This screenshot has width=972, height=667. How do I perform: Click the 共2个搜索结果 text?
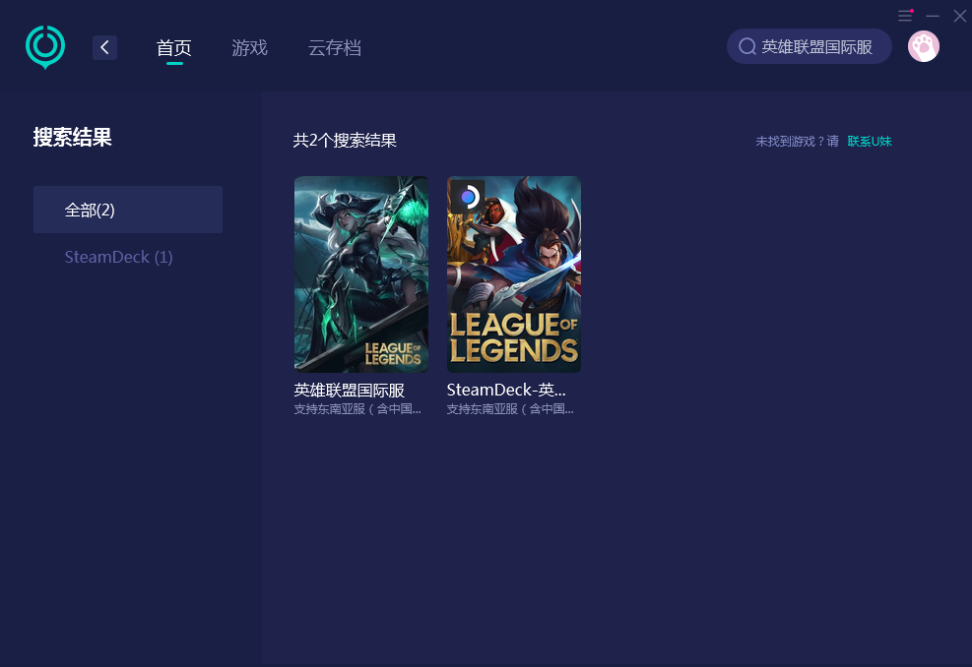click(x=345, y=141)
